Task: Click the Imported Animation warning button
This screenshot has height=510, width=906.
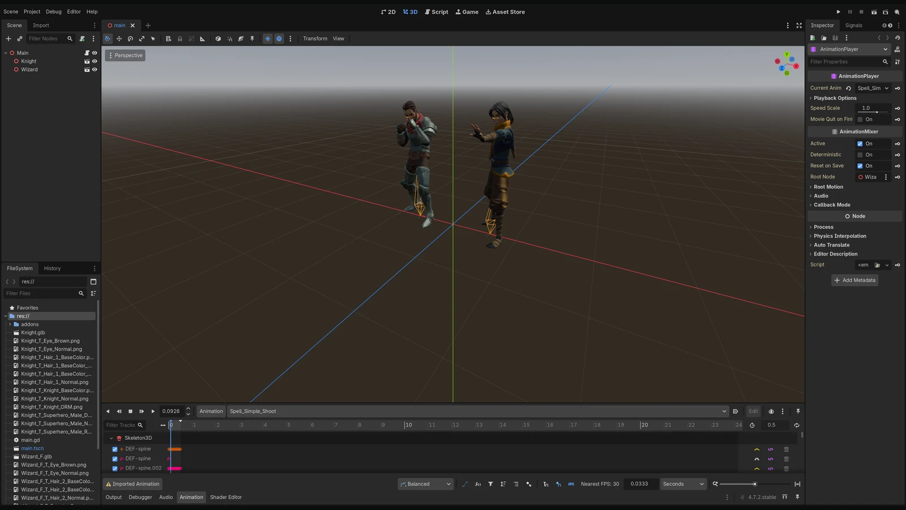Action: pyautogui.click(x=133, y=484)
